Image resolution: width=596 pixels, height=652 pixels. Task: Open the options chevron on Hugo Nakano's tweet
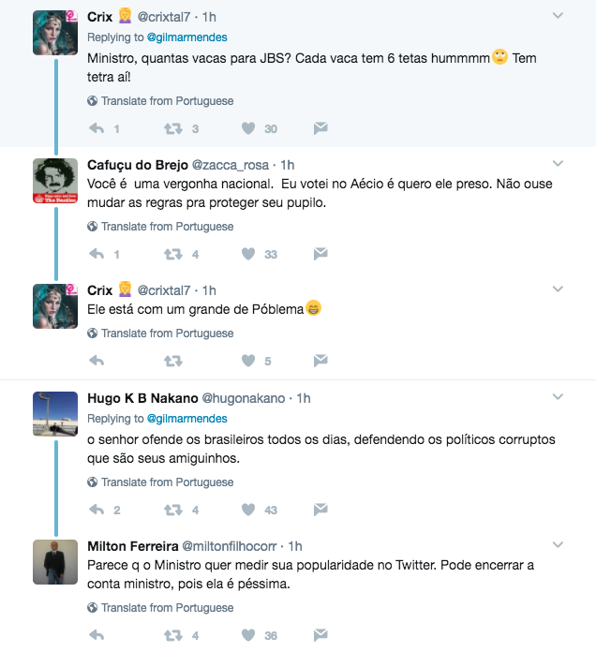[558, 397]
